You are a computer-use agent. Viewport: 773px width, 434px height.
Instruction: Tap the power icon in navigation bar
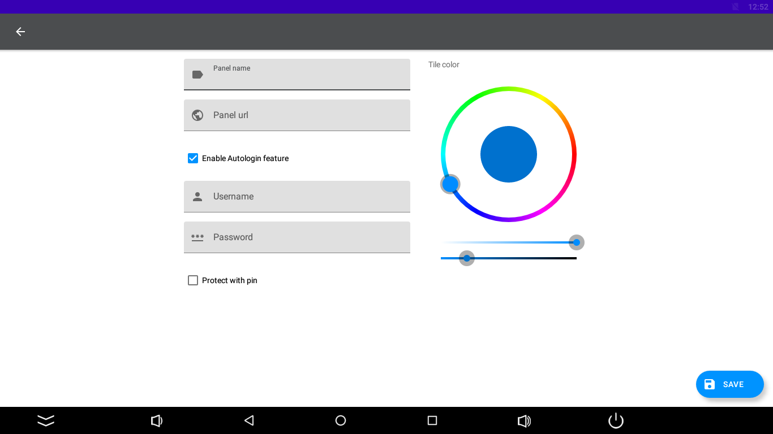pyautogui.click(x=616, y=420)
